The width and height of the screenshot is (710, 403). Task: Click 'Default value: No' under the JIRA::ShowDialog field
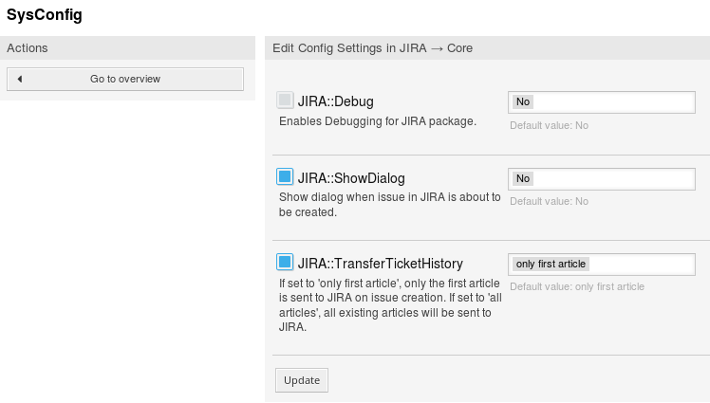pyautogui.click(x=549, y=201)
